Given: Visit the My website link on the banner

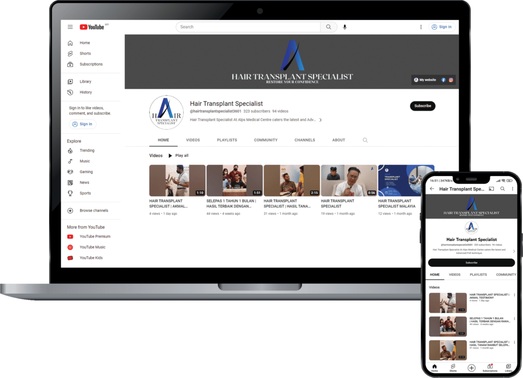Looking at the screenshot, I should pyautogui.click(x=426, y=80).
